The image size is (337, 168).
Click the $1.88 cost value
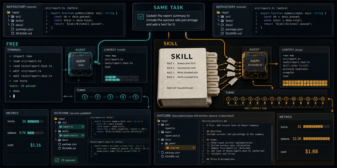pyautogui.click(x=312, y=152)
